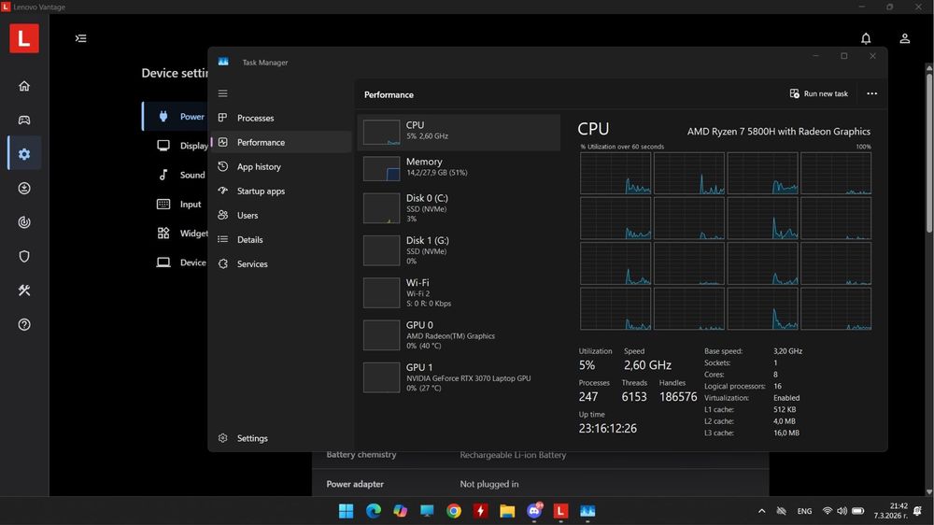Open Task Manager Settings
The width and height of the screenshot is (934, 525).
tap(281, 438)
